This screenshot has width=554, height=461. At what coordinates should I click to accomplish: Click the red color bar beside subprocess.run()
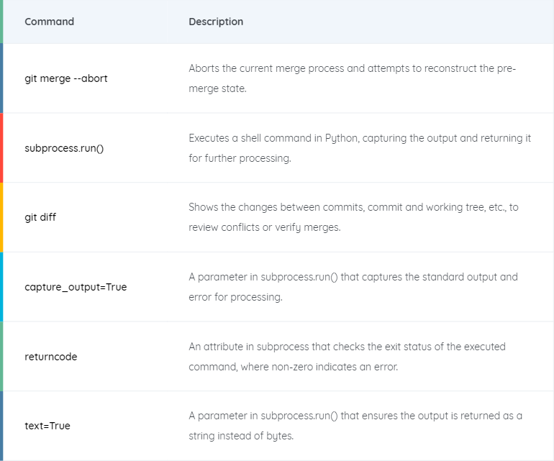pyautogui.click(x=1, y=148)
